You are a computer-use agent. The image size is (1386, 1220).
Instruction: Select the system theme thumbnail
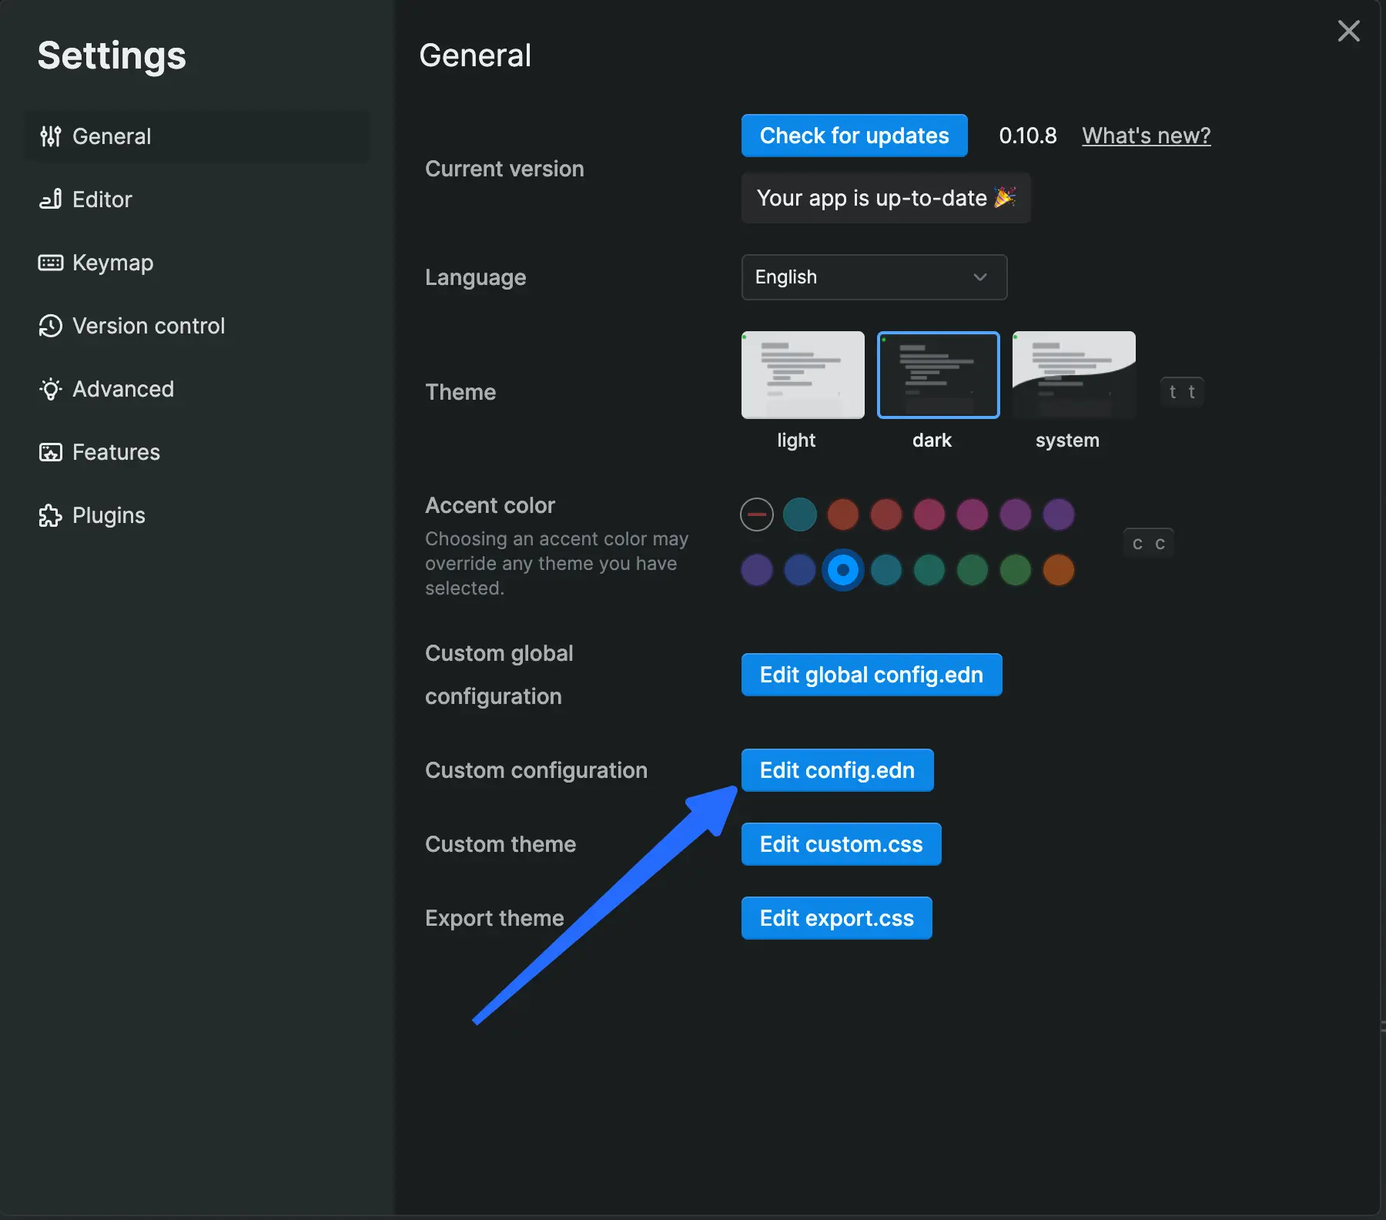(x=1073, y=375)
